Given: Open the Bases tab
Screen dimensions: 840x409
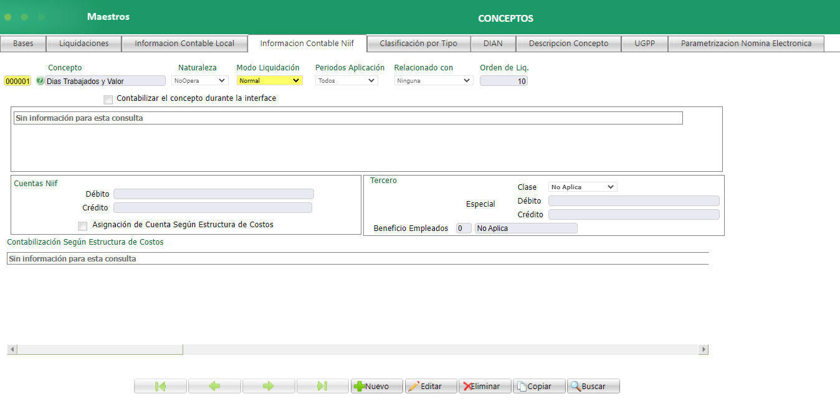Looking at the screenshot, I should tap(23, 44).
